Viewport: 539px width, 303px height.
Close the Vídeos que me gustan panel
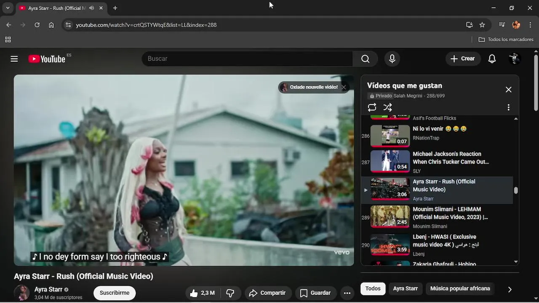(x=508, y=90)
